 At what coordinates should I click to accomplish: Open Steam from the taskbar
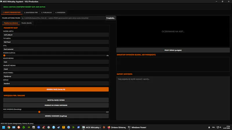point(59,127)
